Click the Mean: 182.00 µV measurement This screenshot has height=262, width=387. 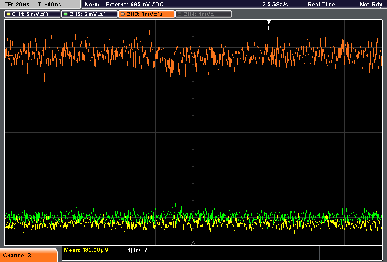86,250
